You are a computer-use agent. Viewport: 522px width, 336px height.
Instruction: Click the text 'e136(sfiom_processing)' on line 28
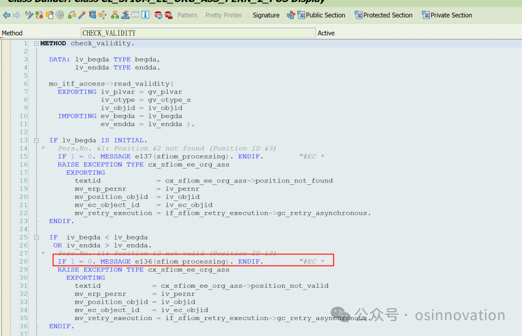click(x=182, y=262)
